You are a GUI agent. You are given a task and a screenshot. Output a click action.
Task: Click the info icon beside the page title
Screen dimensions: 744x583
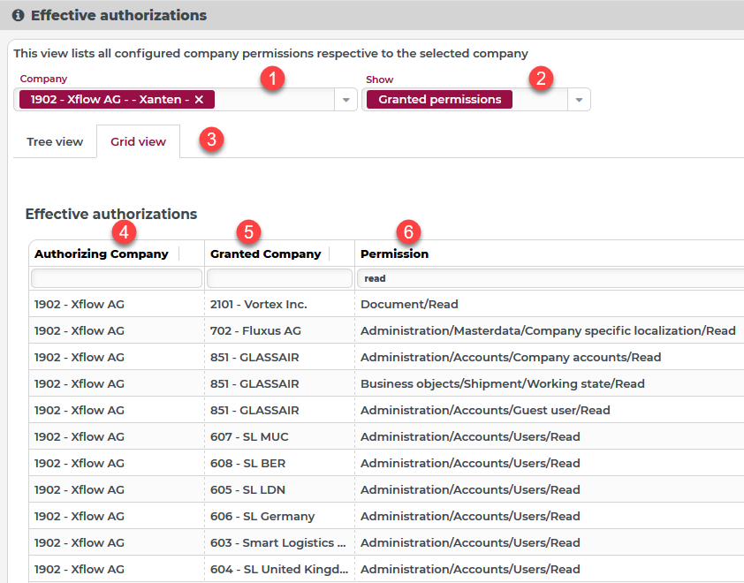click(x=18, y=15)
